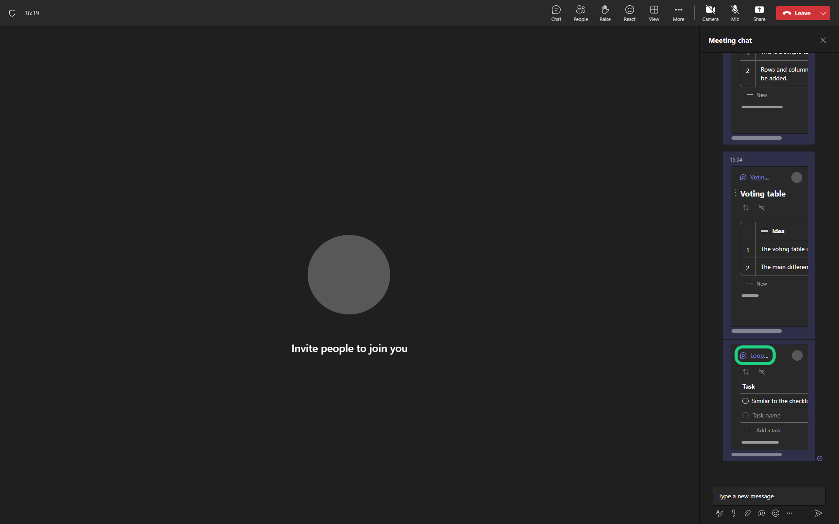Expand the Leave button dropdown arrow

[x=823, y=13]
